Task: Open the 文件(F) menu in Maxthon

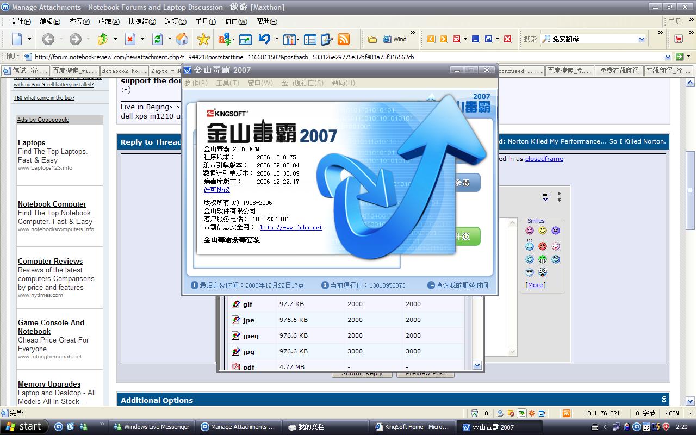Action: 21,22
